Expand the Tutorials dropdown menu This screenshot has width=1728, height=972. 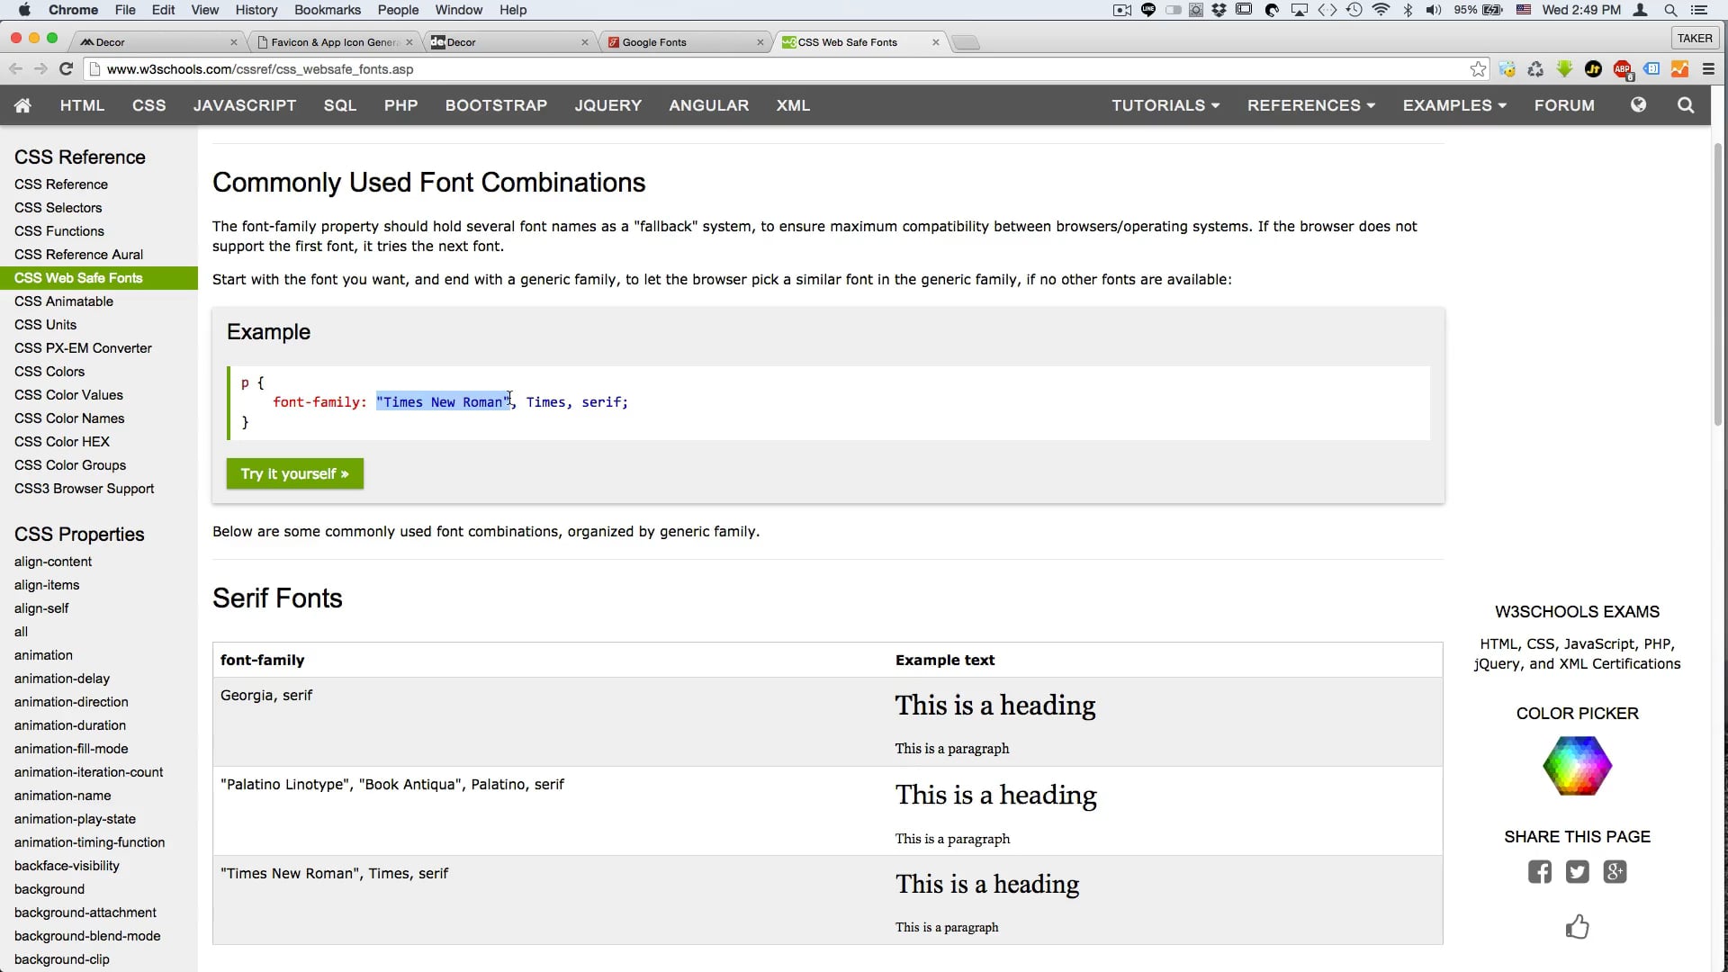tap(1165, 105)
